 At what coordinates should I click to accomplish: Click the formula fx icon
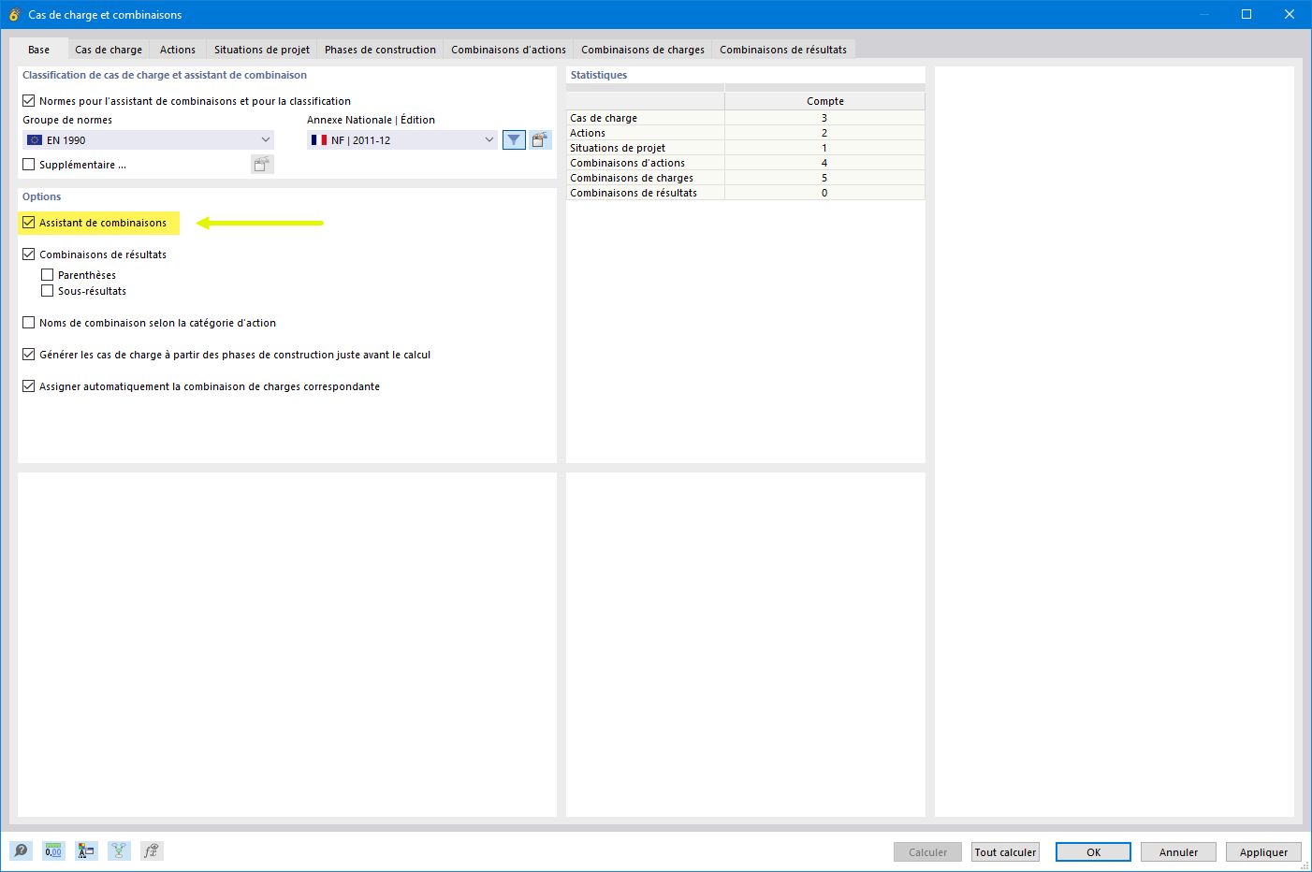pos(152,850)
